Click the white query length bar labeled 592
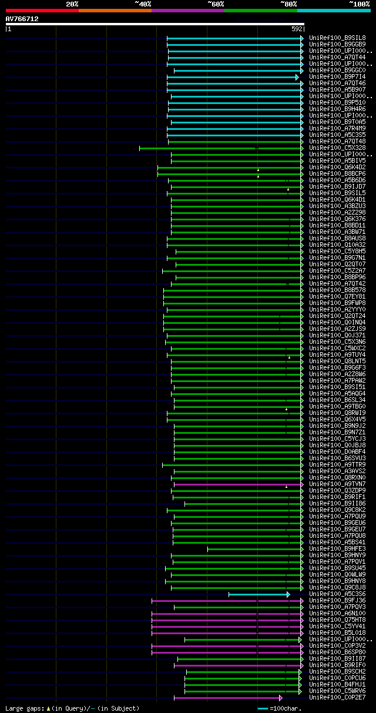Screen dimensions: 376x713 tap(155, 24)
